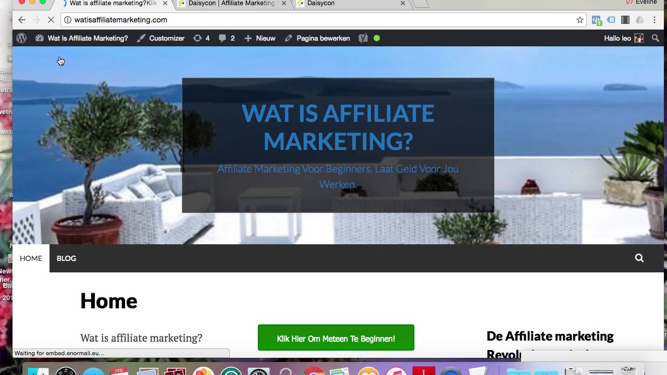Open the WordPress logo menu

[x=21, y=38]
